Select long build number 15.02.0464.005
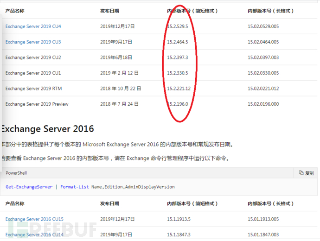 263,42
